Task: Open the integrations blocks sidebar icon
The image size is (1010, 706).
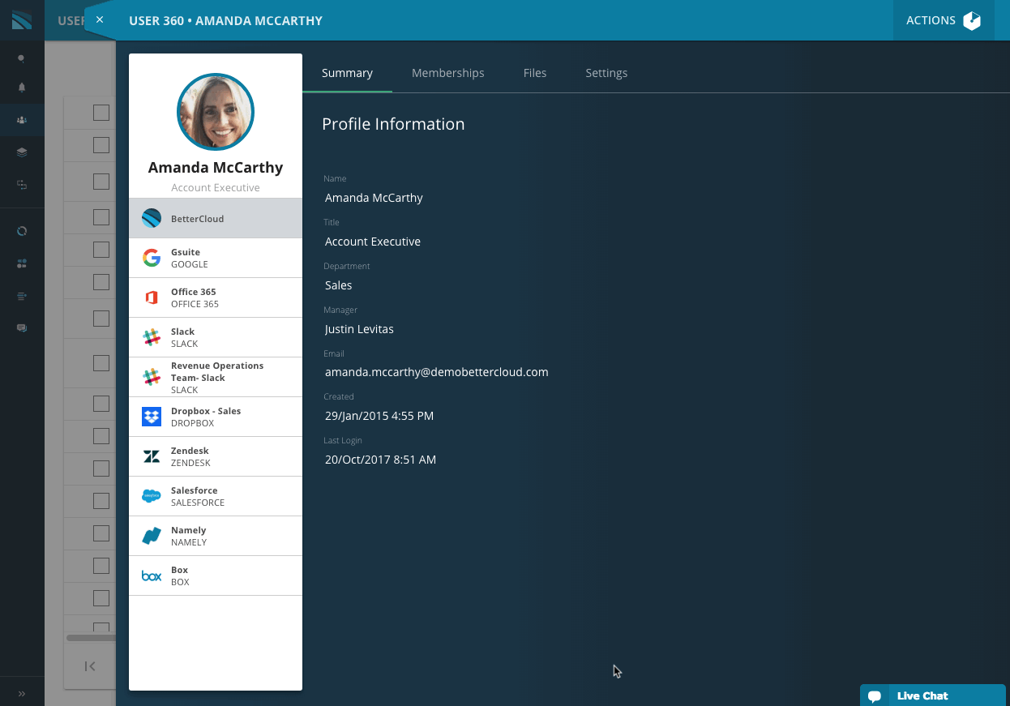Action: point(22,263)
